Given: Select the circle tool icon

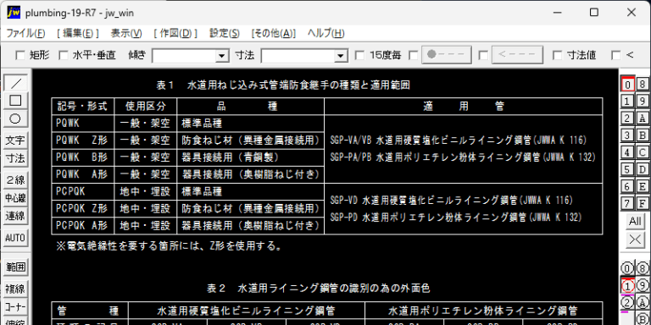Looking at the screenshot, I should pos(15,118).
